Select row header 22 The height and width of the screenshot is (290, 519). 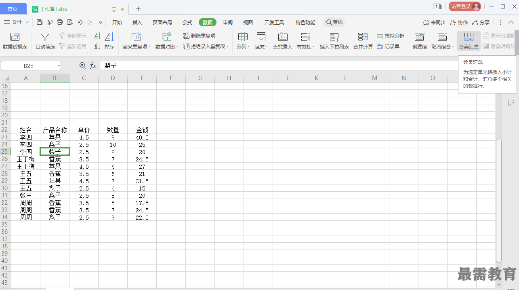(x=5, y=130)
